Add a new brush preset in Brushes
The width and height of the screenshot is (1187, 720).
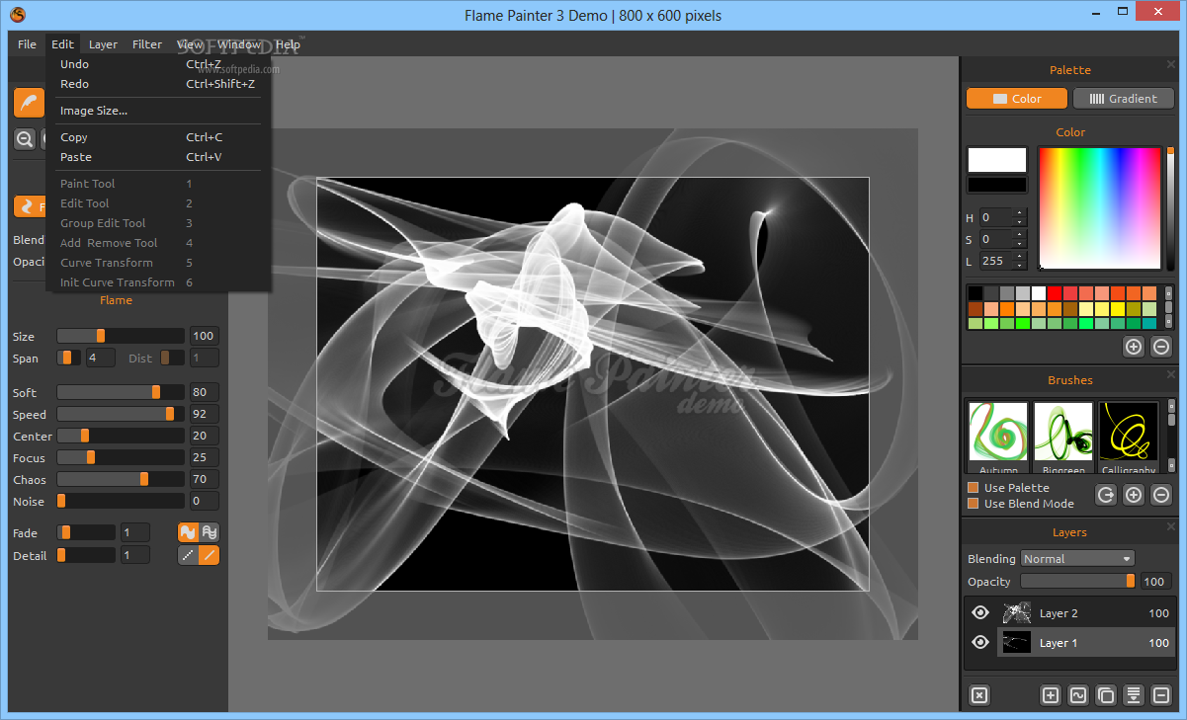pyautogui.click(x=1134, y=495)
